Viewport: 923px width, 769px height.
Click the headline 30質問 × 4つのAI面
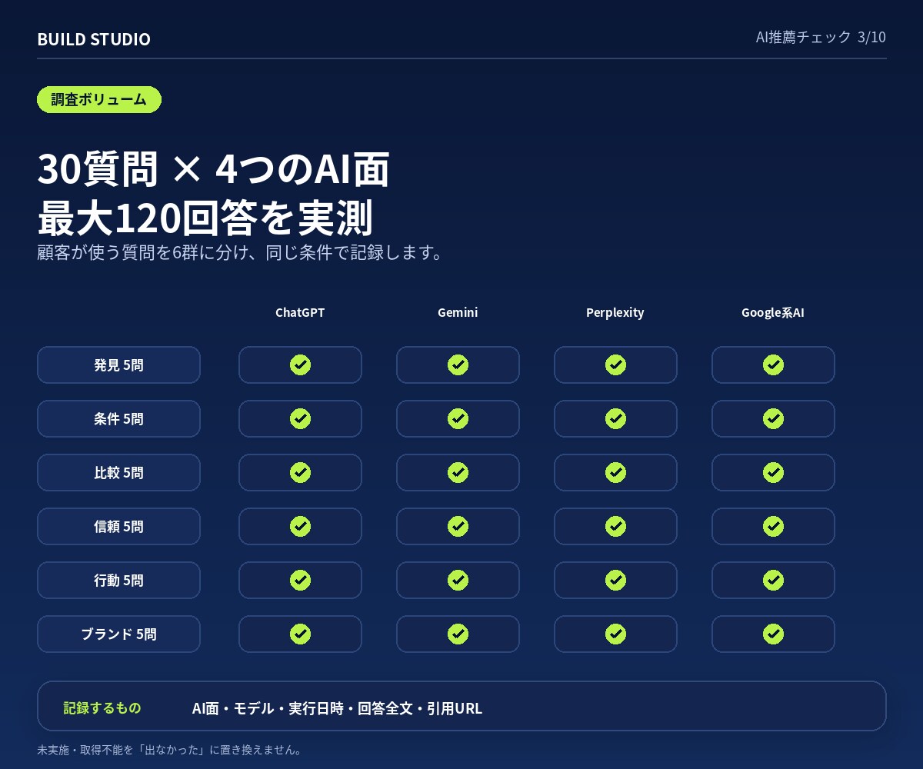pos(213,169)
